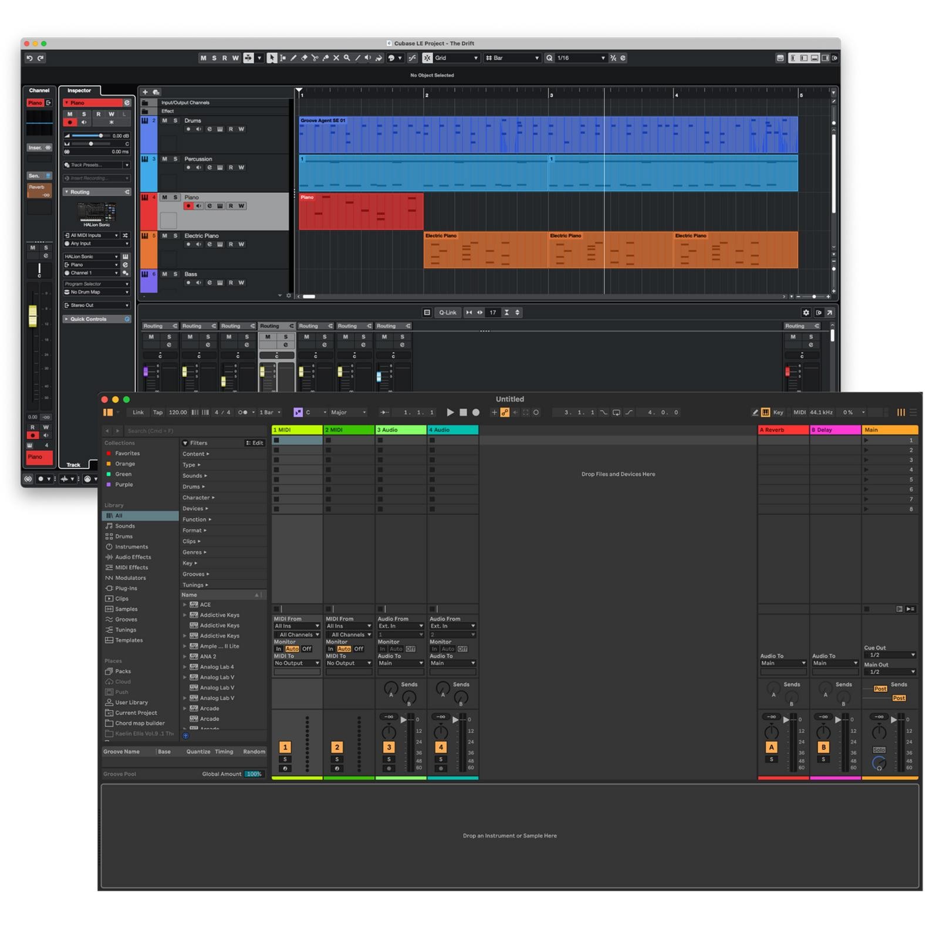Open the All MIDI Inputs dropdown in Inspector
The height and width of the screenshot is (939, 939).
92,235
